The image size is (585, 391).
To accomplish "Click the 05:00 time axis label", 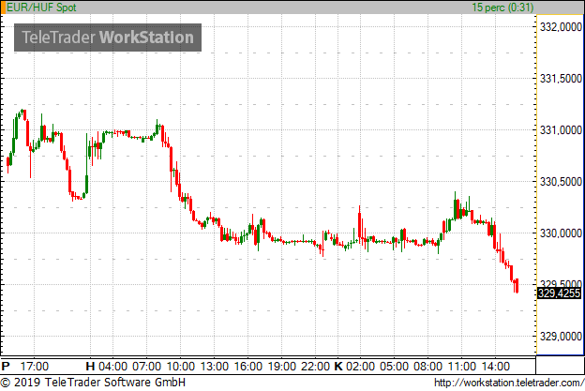I will coord(394,367).
